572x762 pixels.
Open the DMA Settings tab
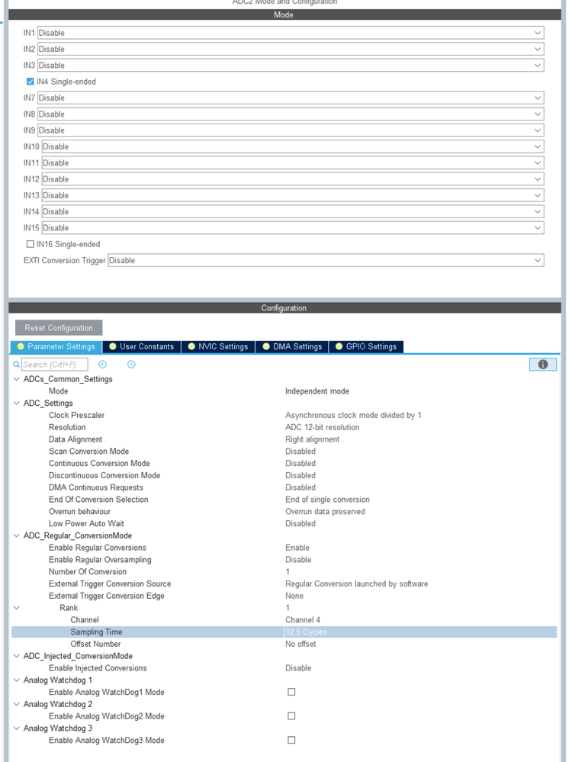click(292, 346)
